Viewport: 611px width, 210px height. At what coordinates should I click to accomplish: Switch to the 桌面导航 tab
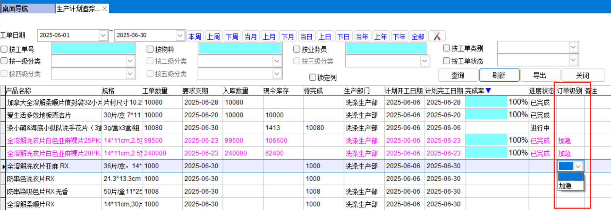27,8
